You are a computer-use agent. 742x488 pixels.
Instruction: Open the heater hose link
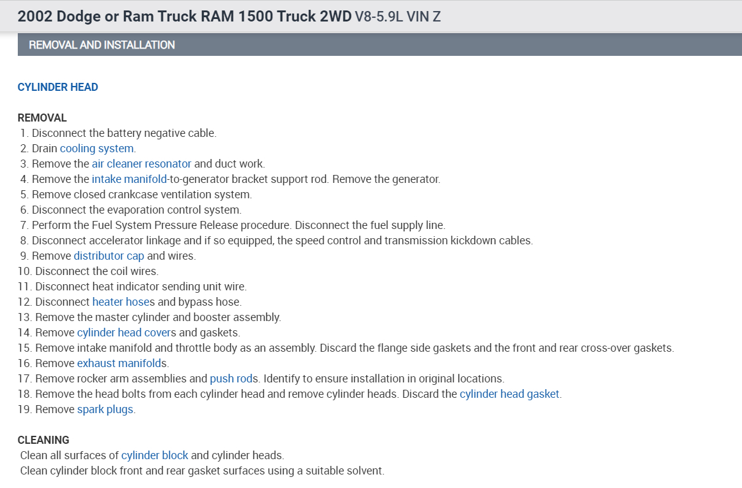tap(120, 302)
